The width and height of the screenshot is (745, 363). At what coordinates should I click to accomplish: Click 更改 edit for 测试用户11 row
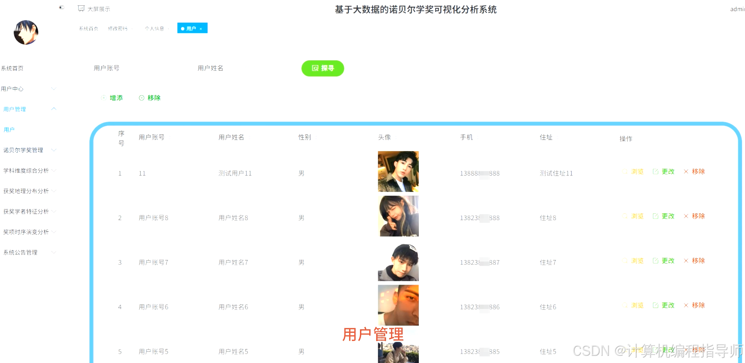click(x=663, y=172)
